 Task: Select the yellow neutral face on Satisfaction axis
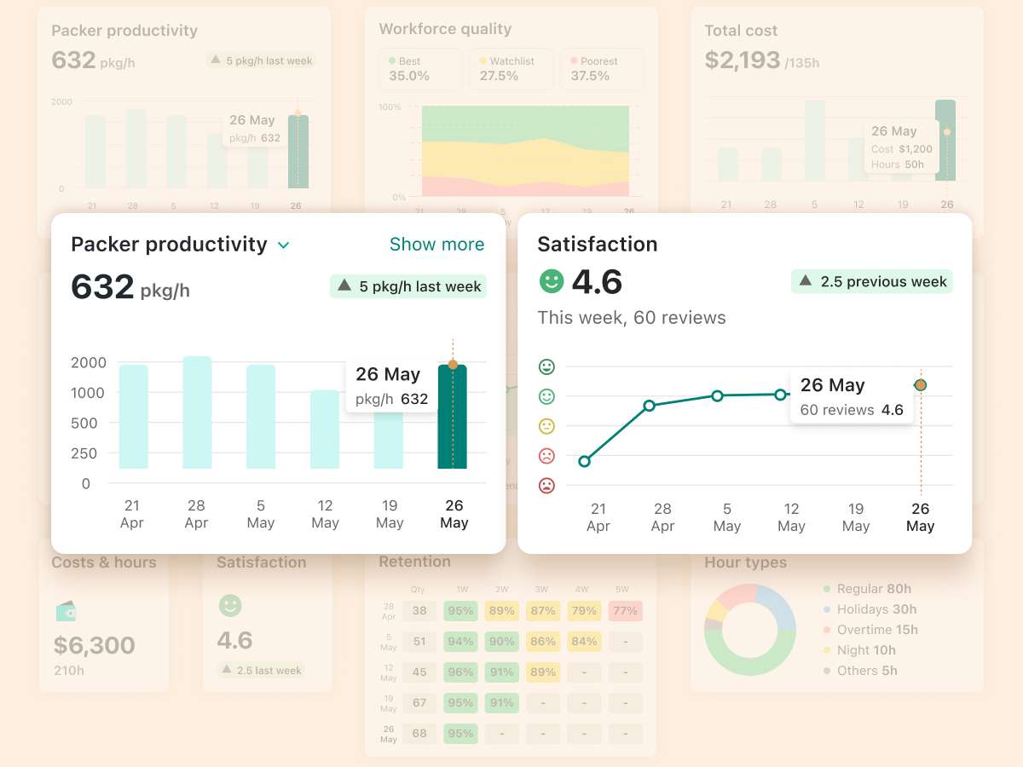[x=546, y=426]
